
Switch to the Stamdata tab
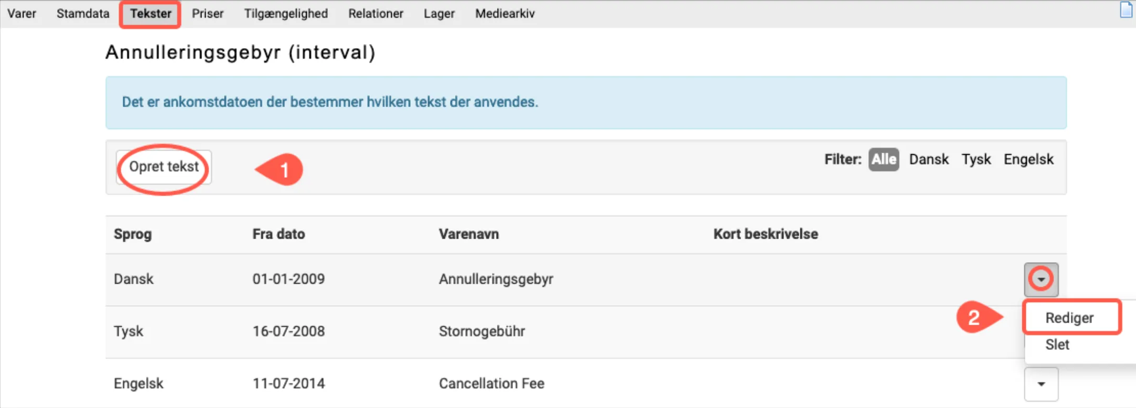click(83, 14)
